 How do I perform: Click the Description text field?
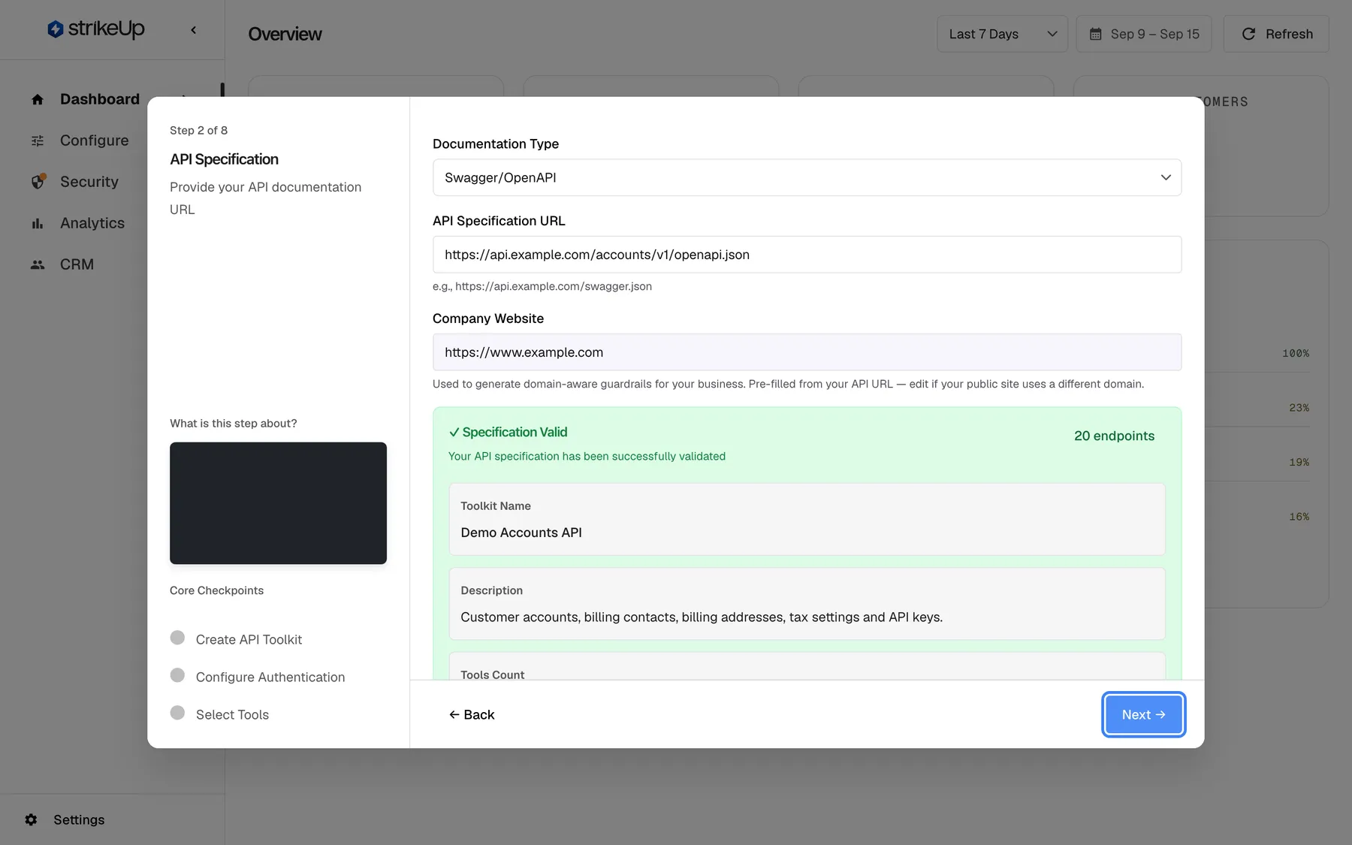(x=807, y=604)
